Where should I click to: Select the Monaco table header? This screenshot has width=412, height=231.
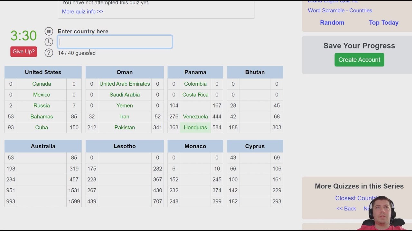point(195,146)
